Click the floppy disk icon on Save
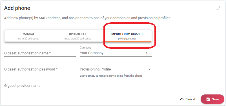226x106 pixels. [208, 99]
